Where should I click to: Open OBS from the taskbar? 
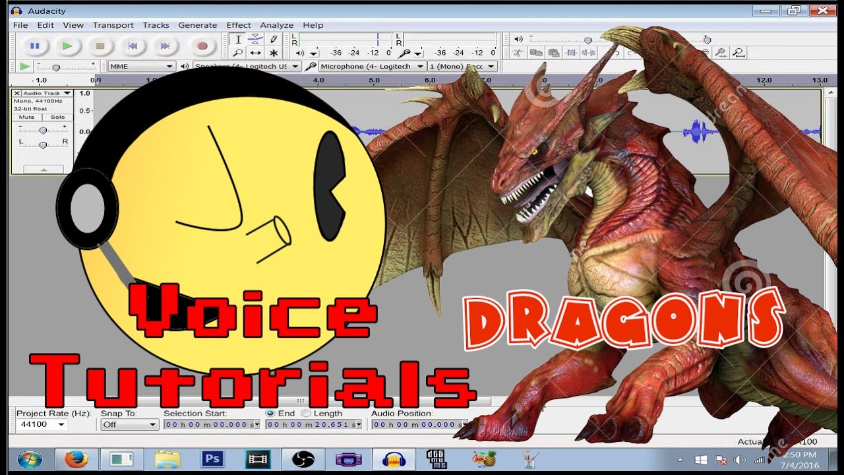click(x=303, y=459)
